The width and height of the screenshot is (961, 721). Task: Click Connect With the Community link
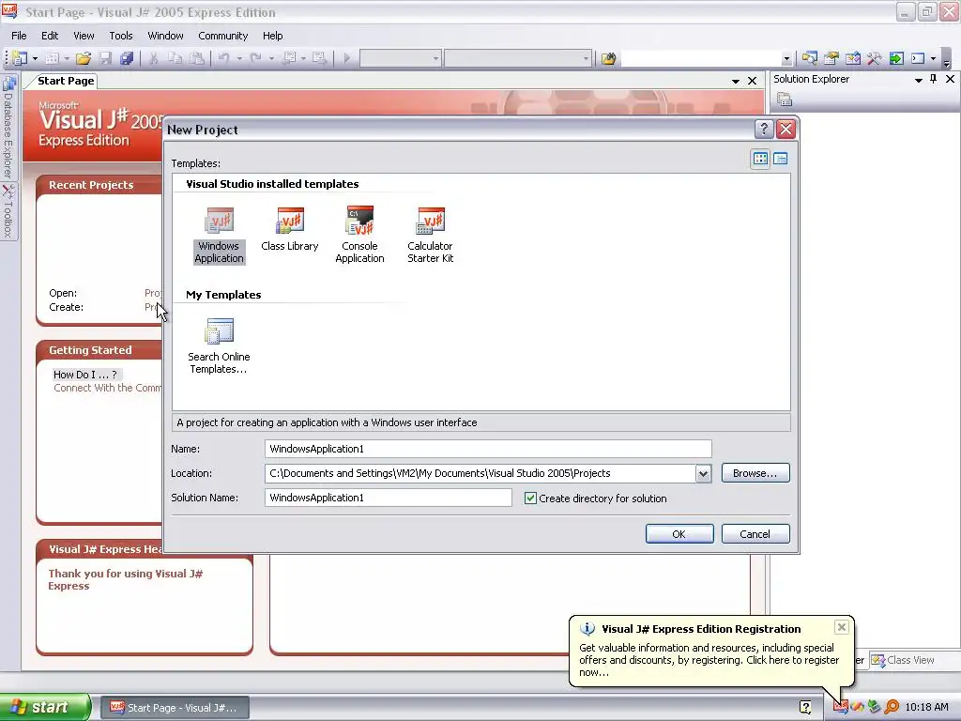[x=107, y=388]
